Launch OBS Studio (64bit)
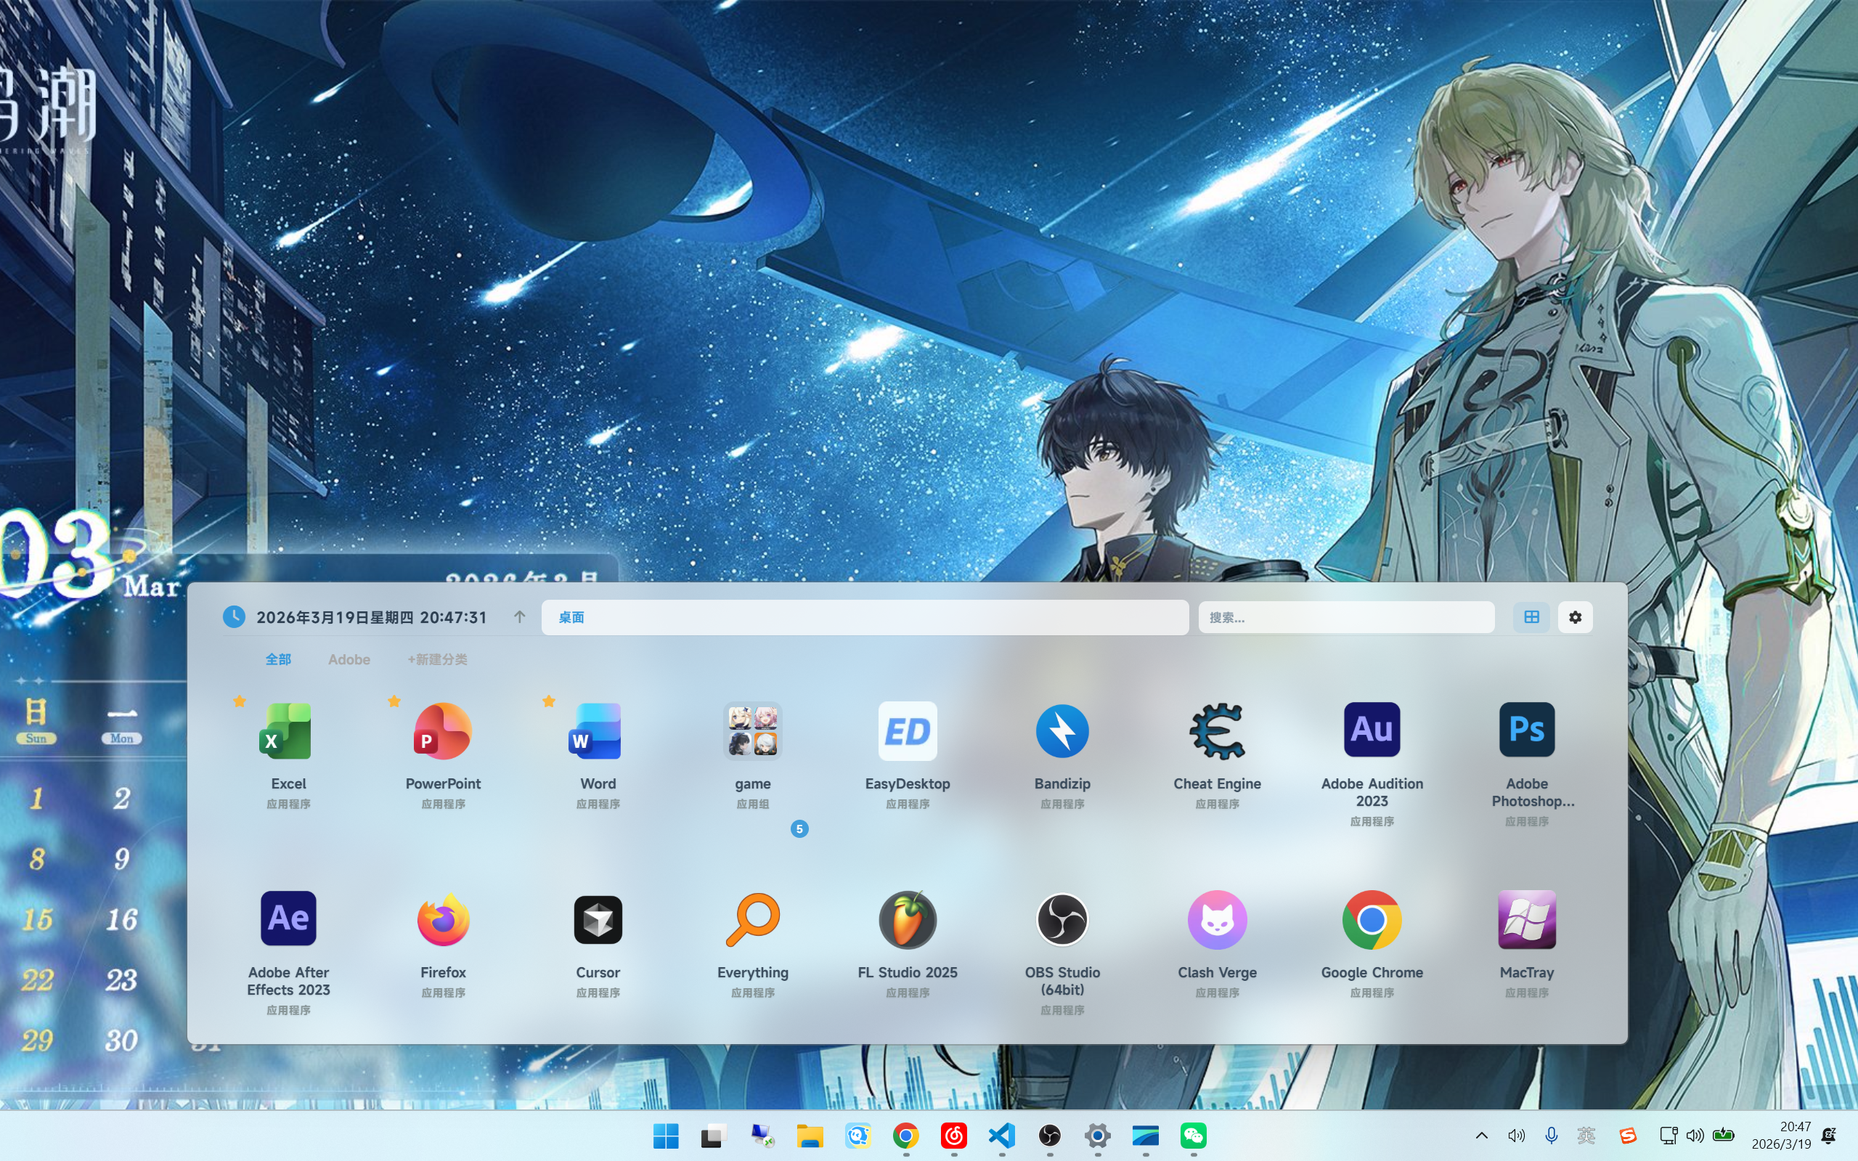The width and height of the screenshot is (1858, 1161). click(x=1062, y=920)
